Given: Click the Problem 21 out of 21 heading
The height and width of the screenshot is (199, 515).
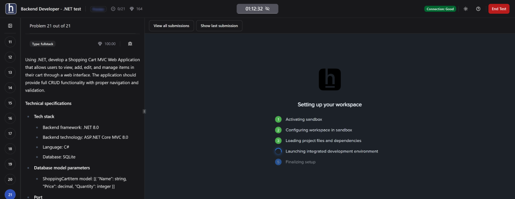Looking at the screenshot, I should tap(50, 26).
